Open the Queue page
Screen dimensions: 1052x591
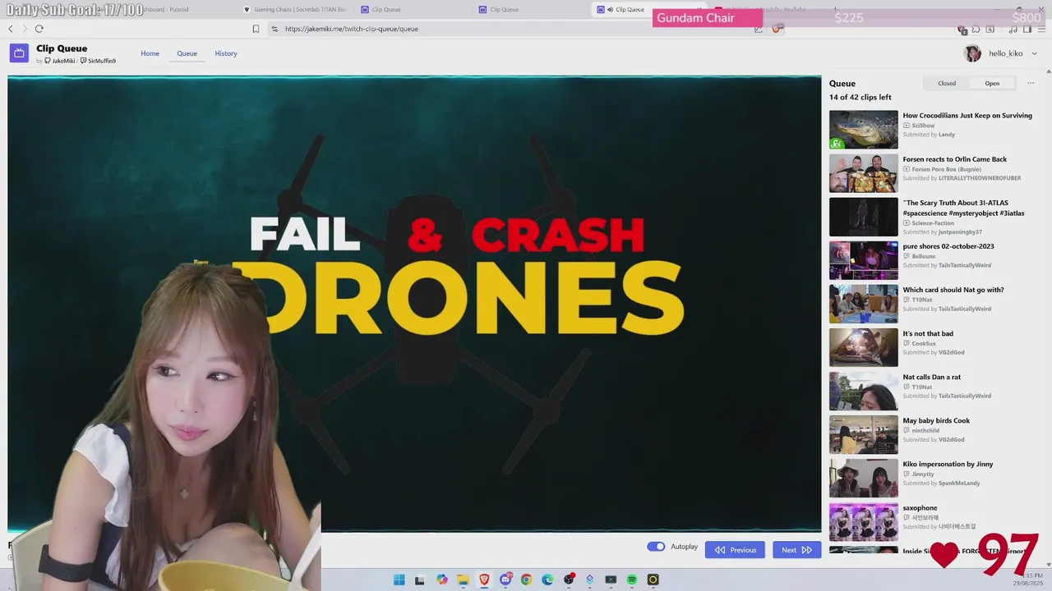tap(187, 53)
